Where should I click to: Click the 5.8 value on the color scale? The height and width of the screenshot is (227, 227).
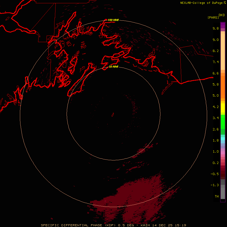click(216, 84)
